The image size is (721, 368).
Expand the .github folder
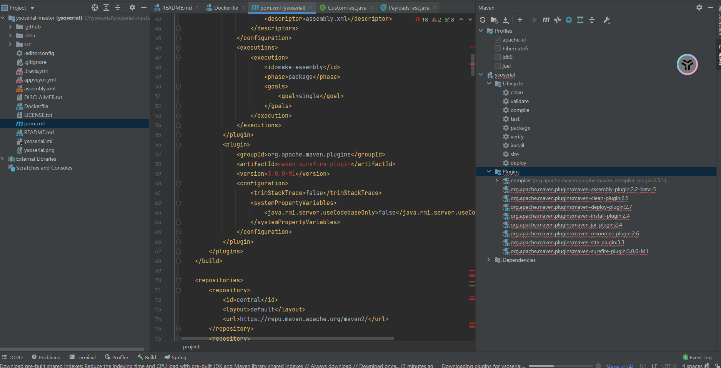[10, 27]
